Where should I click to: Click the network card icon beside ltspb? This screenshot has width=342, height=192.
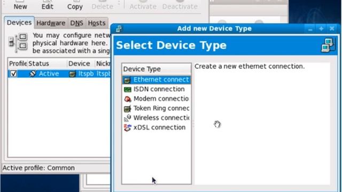pyautogui.click(x=72, y=74)
